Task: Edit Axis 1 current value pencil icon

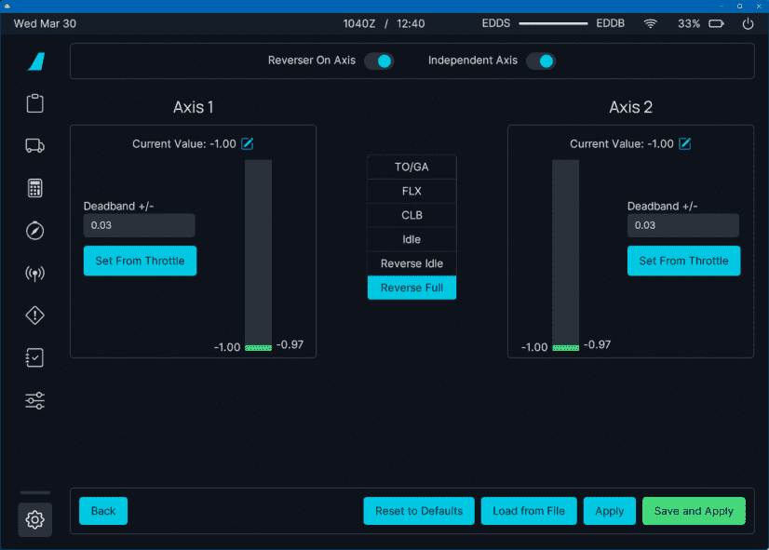Action: pyautogui.click(x=248, y=143)
